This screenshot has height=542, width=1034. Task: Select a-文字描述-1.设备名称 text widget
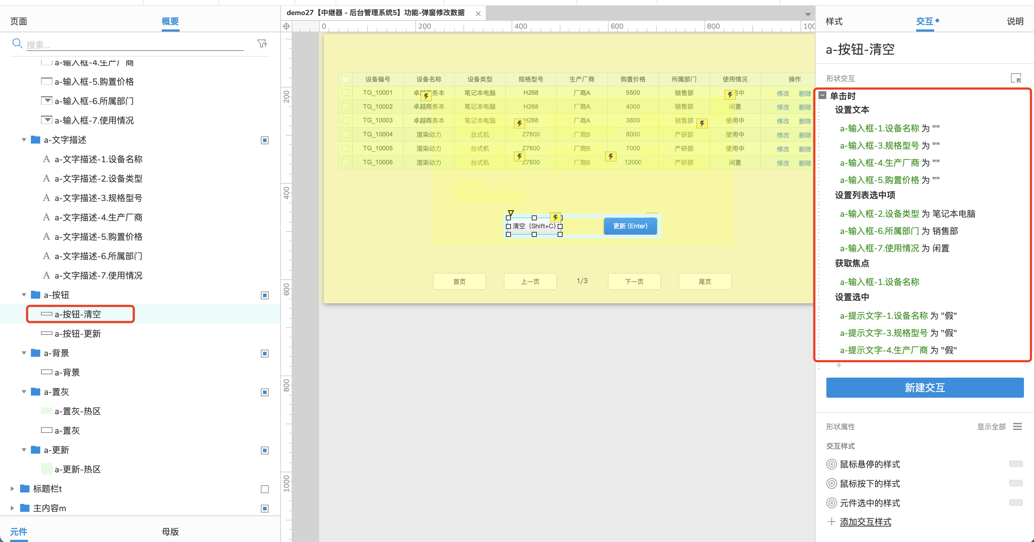tap(93, 159)
